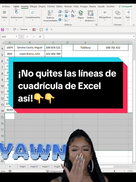
Task: Open the Ilustraciones ribbon group
Action: click(16, 15)
